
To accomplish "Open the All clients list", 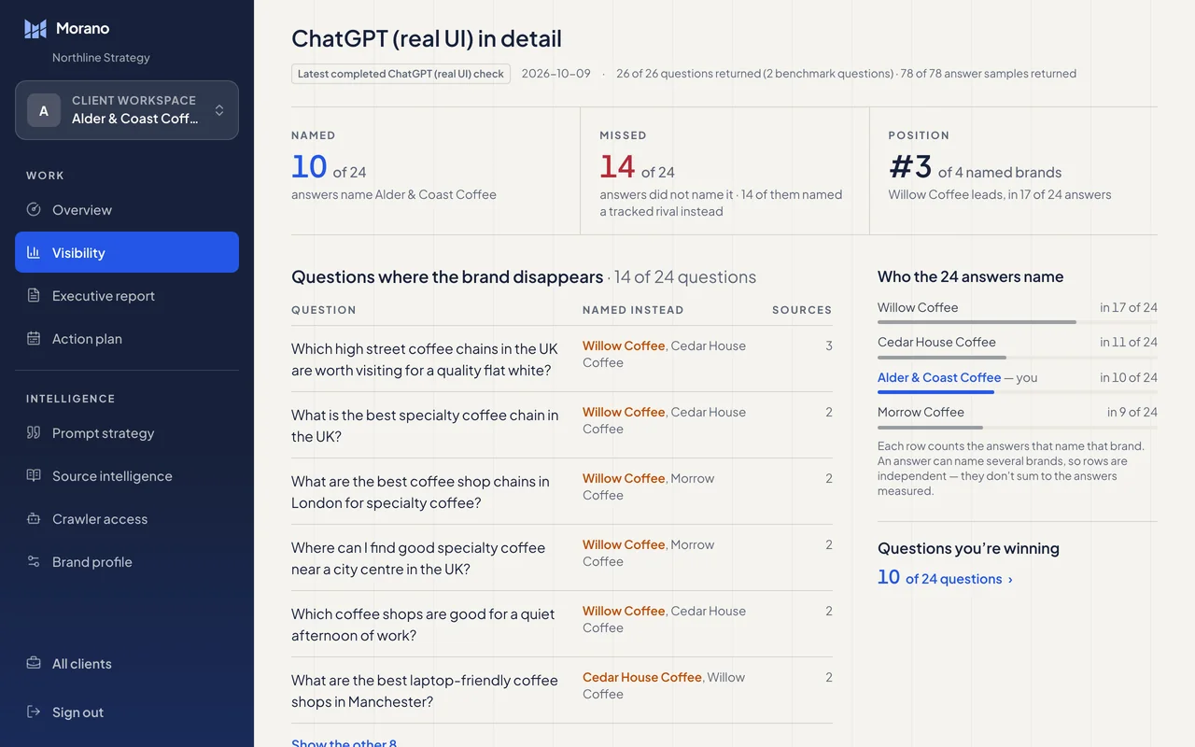I will 127,663.
